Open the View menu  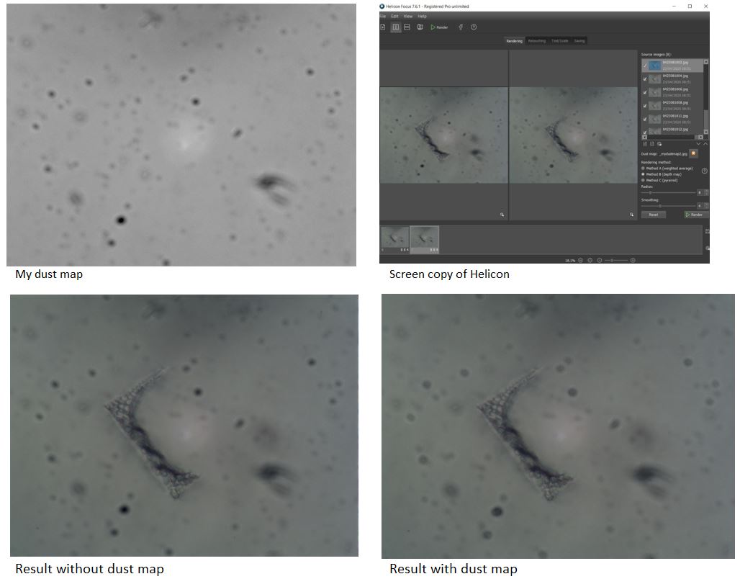coord(407,16)
